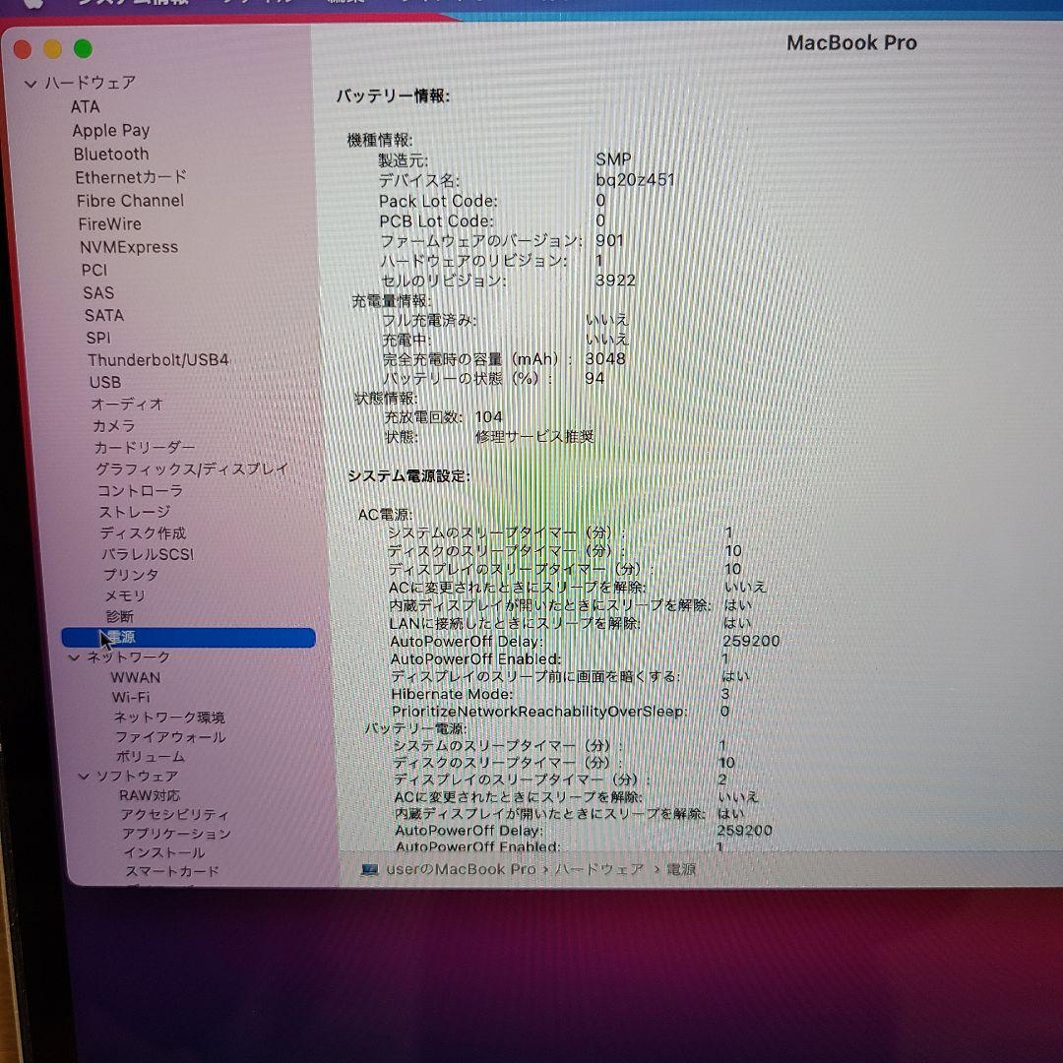Select the USB sidebar entry
The width and height of the screenshot is (1063, 1063).
(105, 382)
